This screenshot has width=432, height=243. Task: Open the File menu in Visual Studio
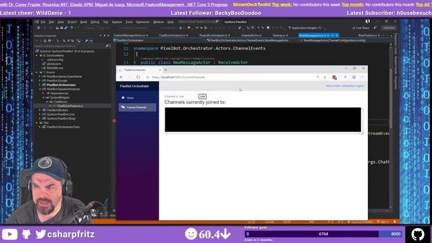pyautogui.click(x=43, y=22)
